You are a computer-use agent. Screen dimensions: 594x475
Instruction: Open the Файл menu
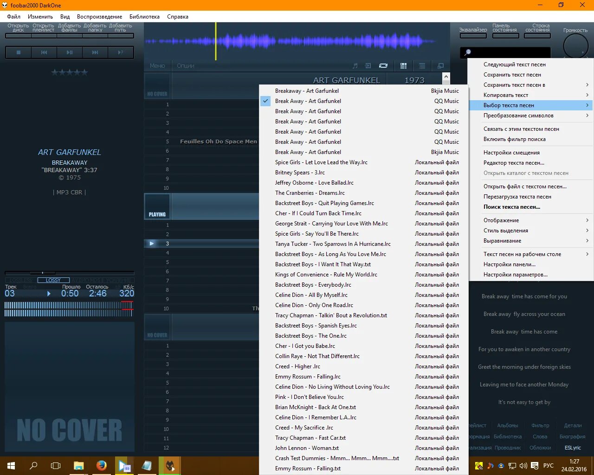coord(13,17)
